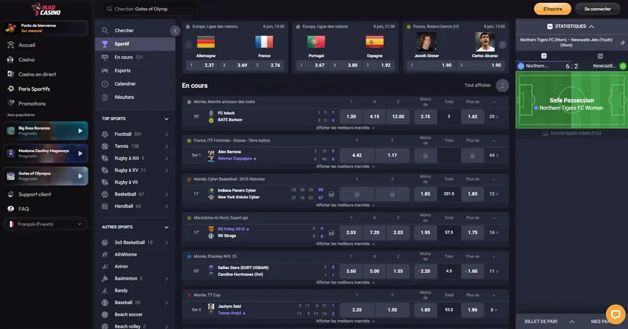Select 4.42 odds for Alex Barrena
Screen dimensions: 628x329
(357, 155)
